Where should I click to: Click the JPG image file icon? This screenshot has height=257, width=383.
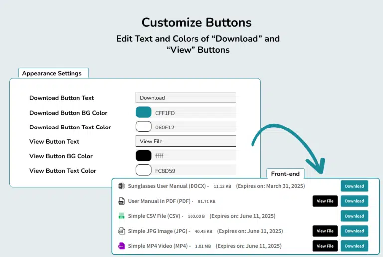[x=121, y=231]
